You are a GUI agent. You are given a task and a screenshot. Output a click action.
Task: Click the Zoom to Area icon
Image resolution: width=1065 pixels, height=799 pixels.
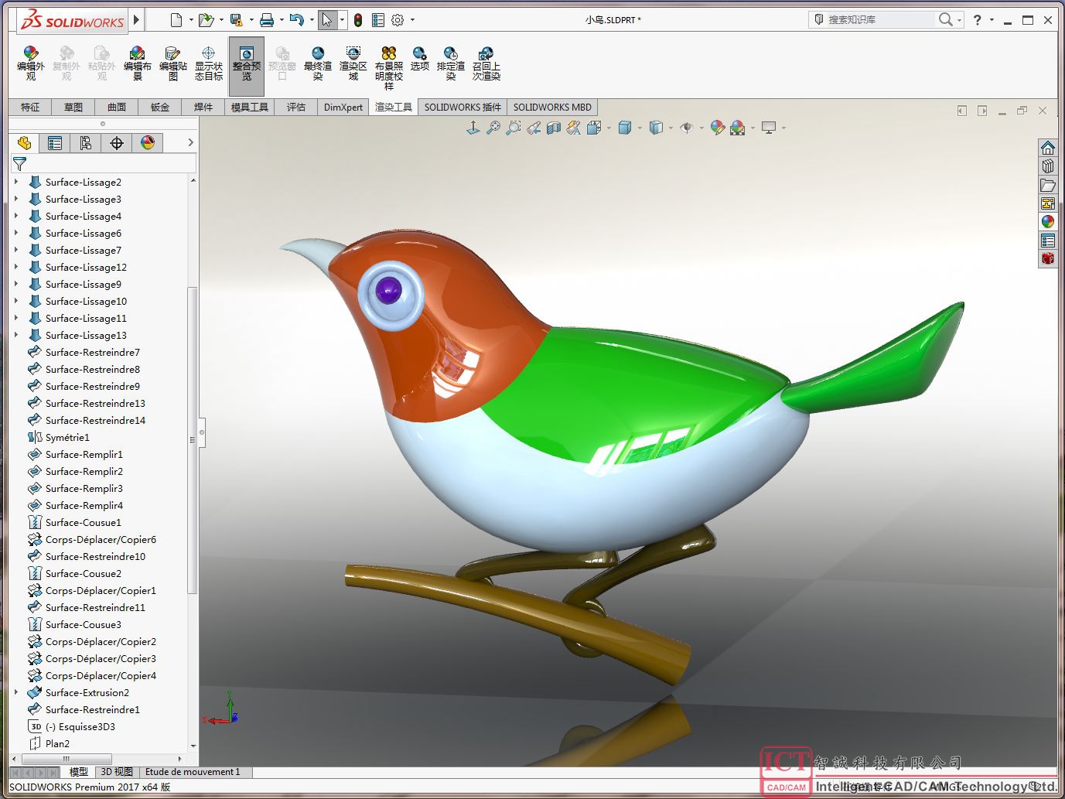tap(513, 128)
